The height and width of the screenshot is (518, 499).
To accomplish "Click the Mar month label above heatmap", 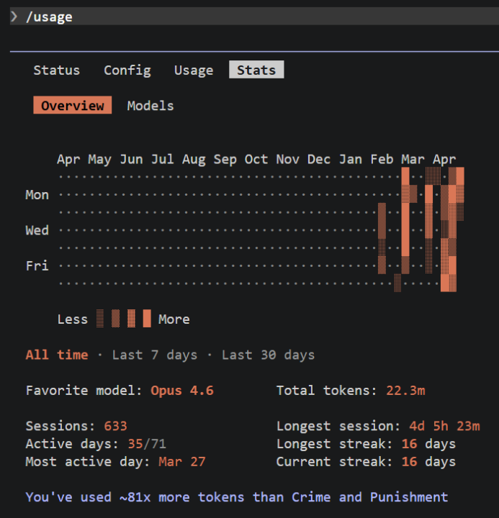I will 413,160.
